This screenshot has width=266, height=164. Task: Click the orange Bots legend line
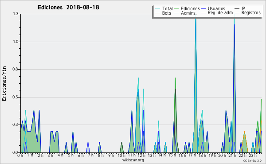[157, 13]
